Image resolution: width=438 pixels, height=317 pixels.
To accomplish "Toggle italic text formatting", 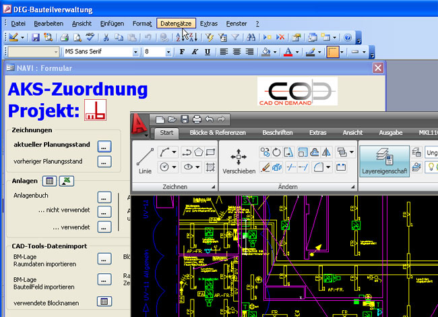I will point(194,52).
